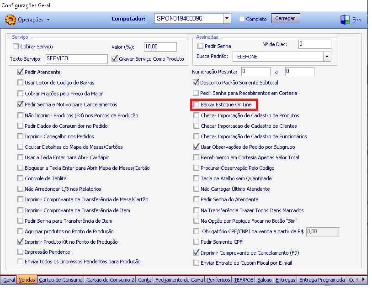This screenshot has width=372, height=288.
Task: Uncheck the Pedir Atendente checkbox
Action: [x=21, y=72]
